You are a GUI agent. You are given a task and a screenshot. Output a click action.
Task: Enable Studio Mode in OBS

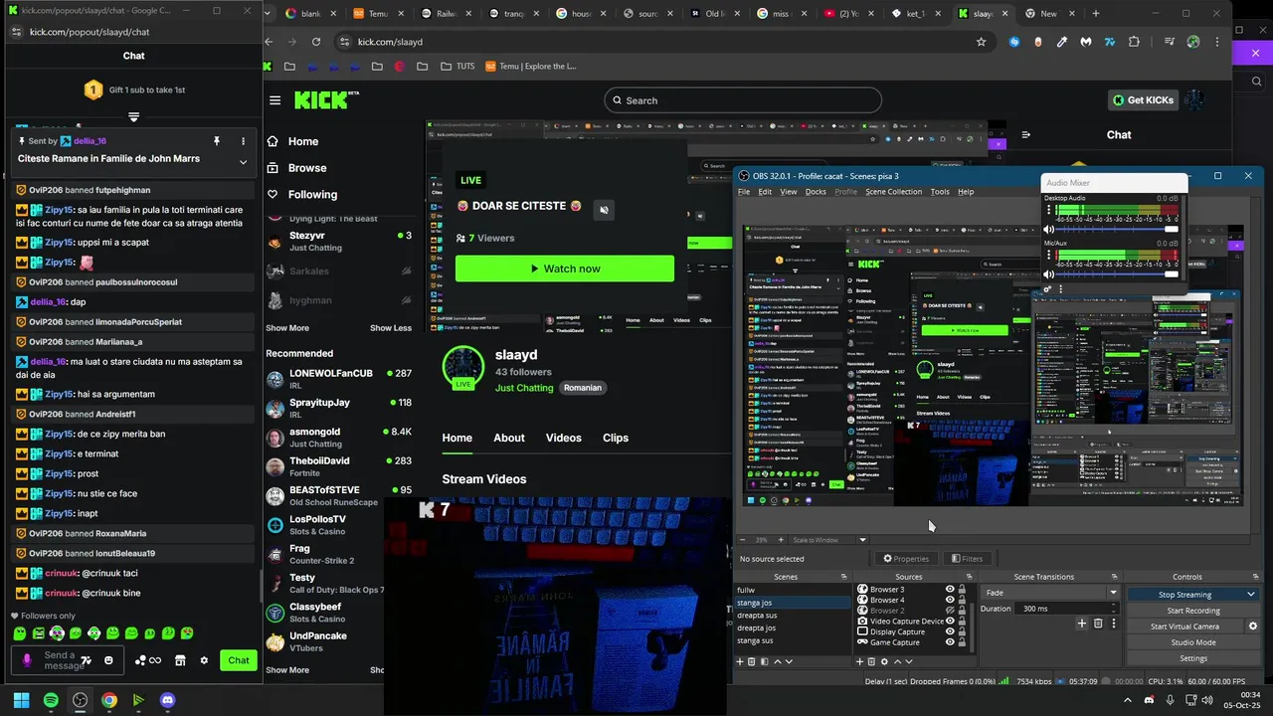point(1192,642)
